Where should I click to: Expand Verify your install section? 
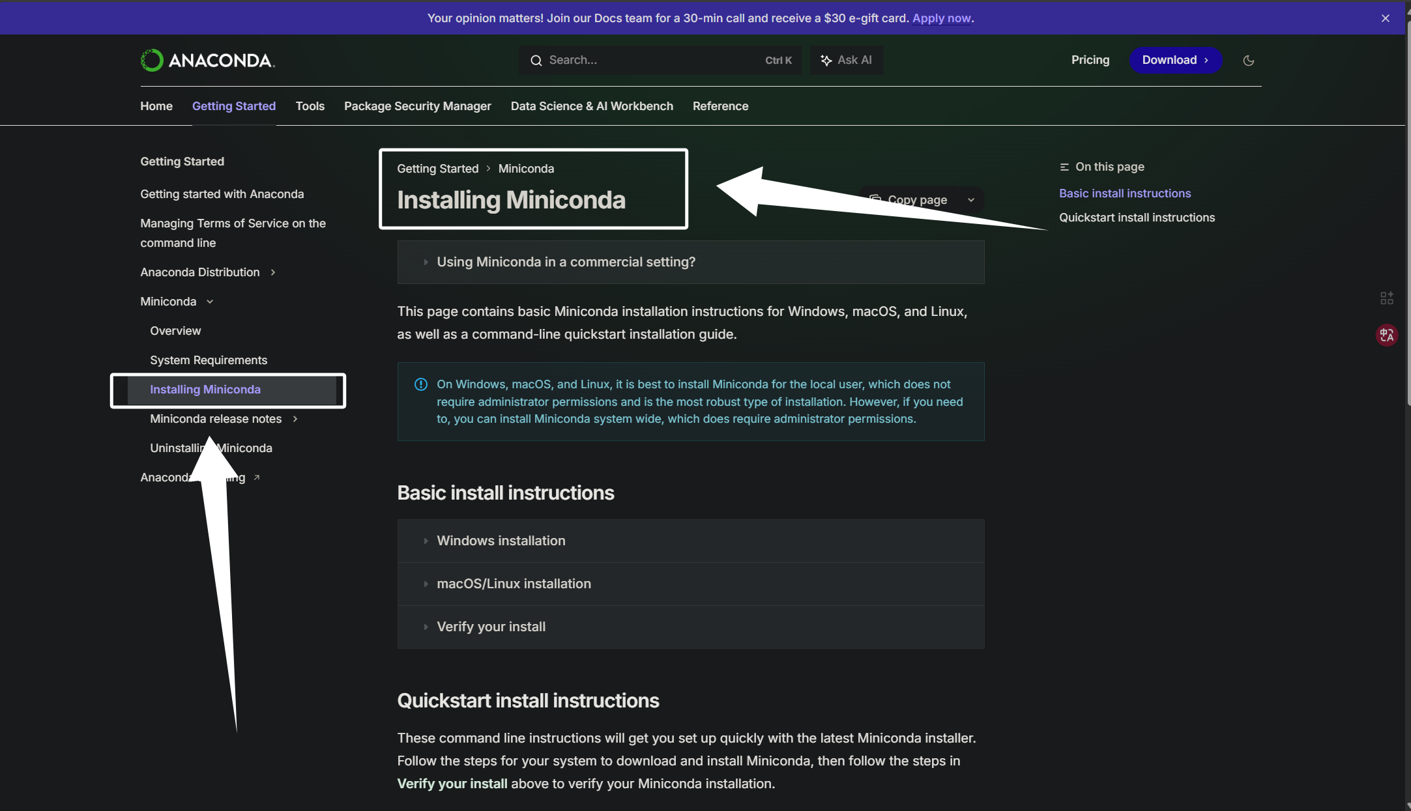coord(690,627)
